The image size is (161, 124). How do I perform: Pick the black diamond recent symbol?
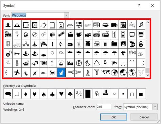pos(26,94)
